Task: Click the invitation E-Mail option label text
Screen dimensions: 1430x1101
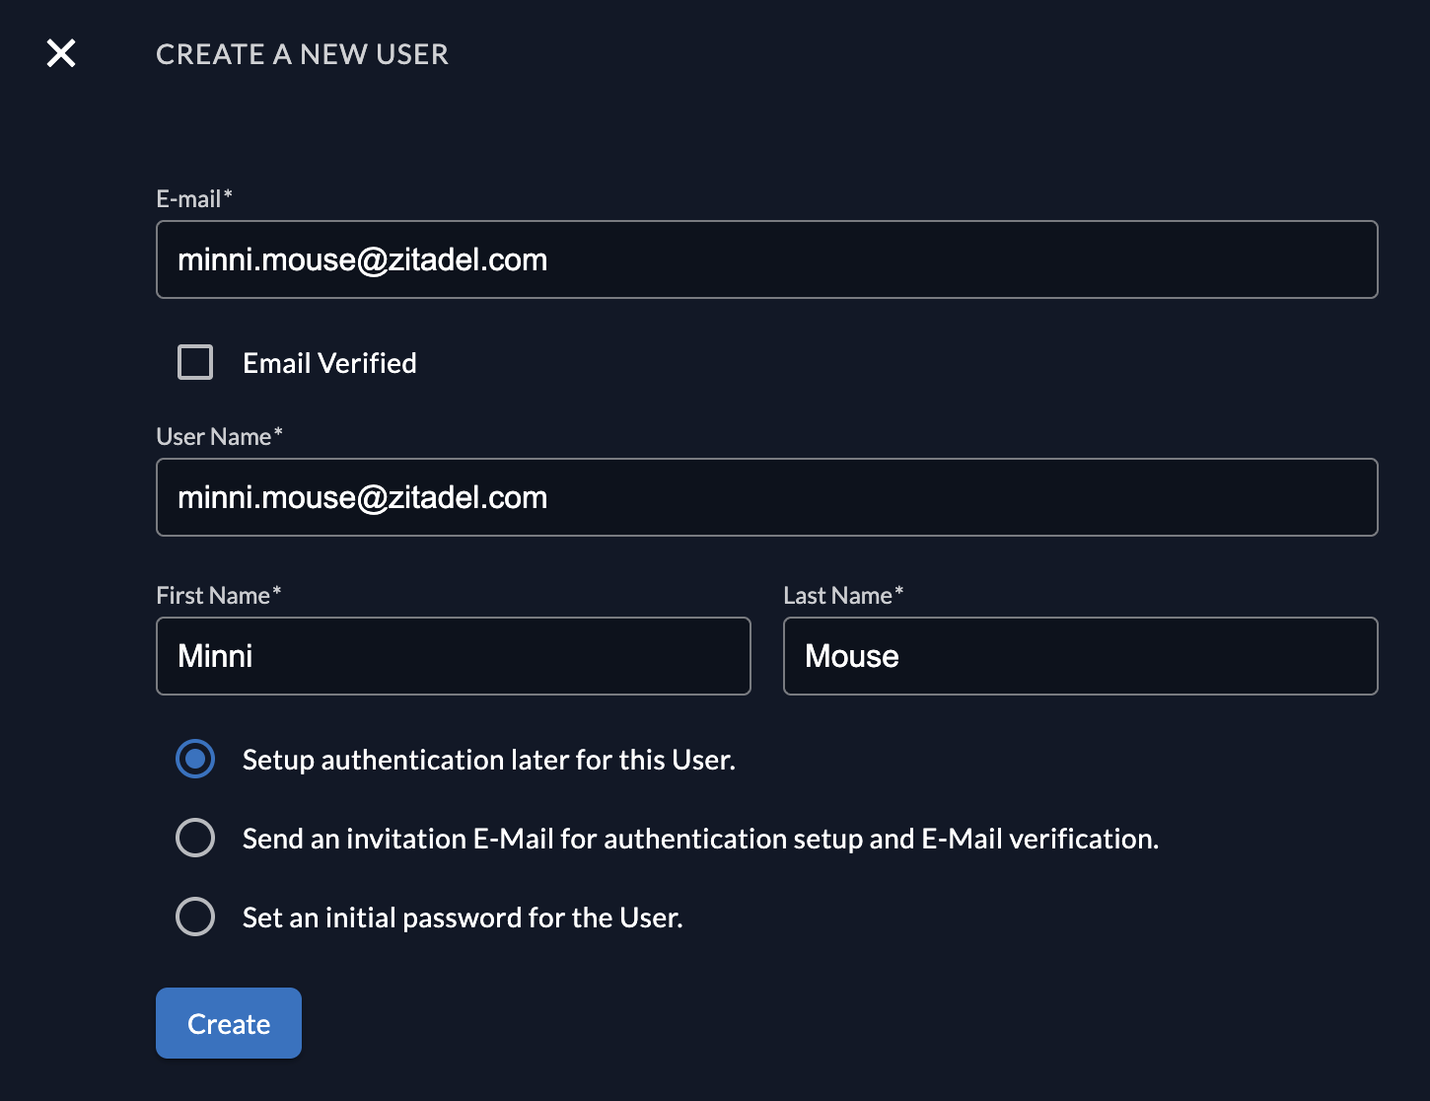Action: (x=700, y=839)
